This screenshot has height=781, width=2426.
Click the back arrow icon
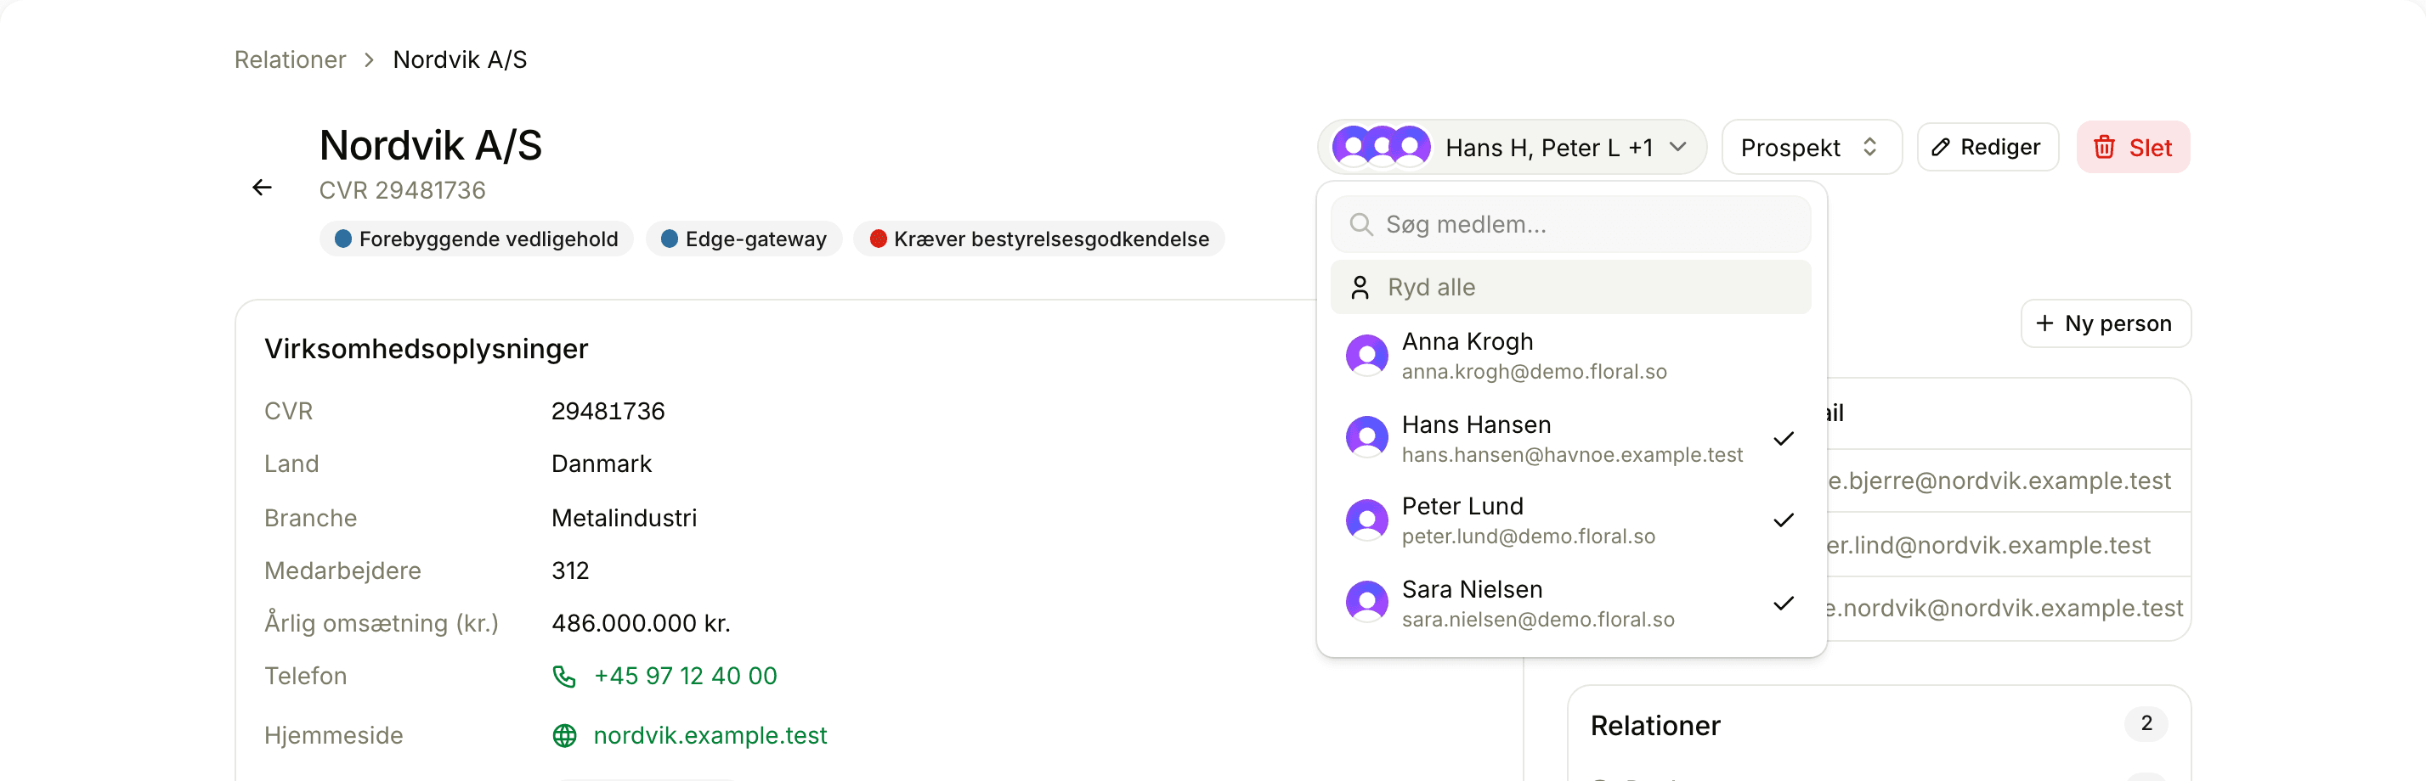(x=262, y=188)
